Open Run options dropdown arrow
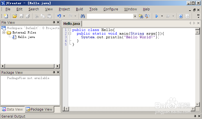This screenshot has height=119, width=202. tap(162, 16)
